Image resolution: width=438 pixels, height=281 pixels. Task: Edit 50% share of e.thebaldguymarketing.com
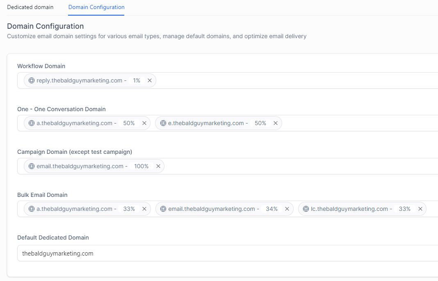point(260,123)
